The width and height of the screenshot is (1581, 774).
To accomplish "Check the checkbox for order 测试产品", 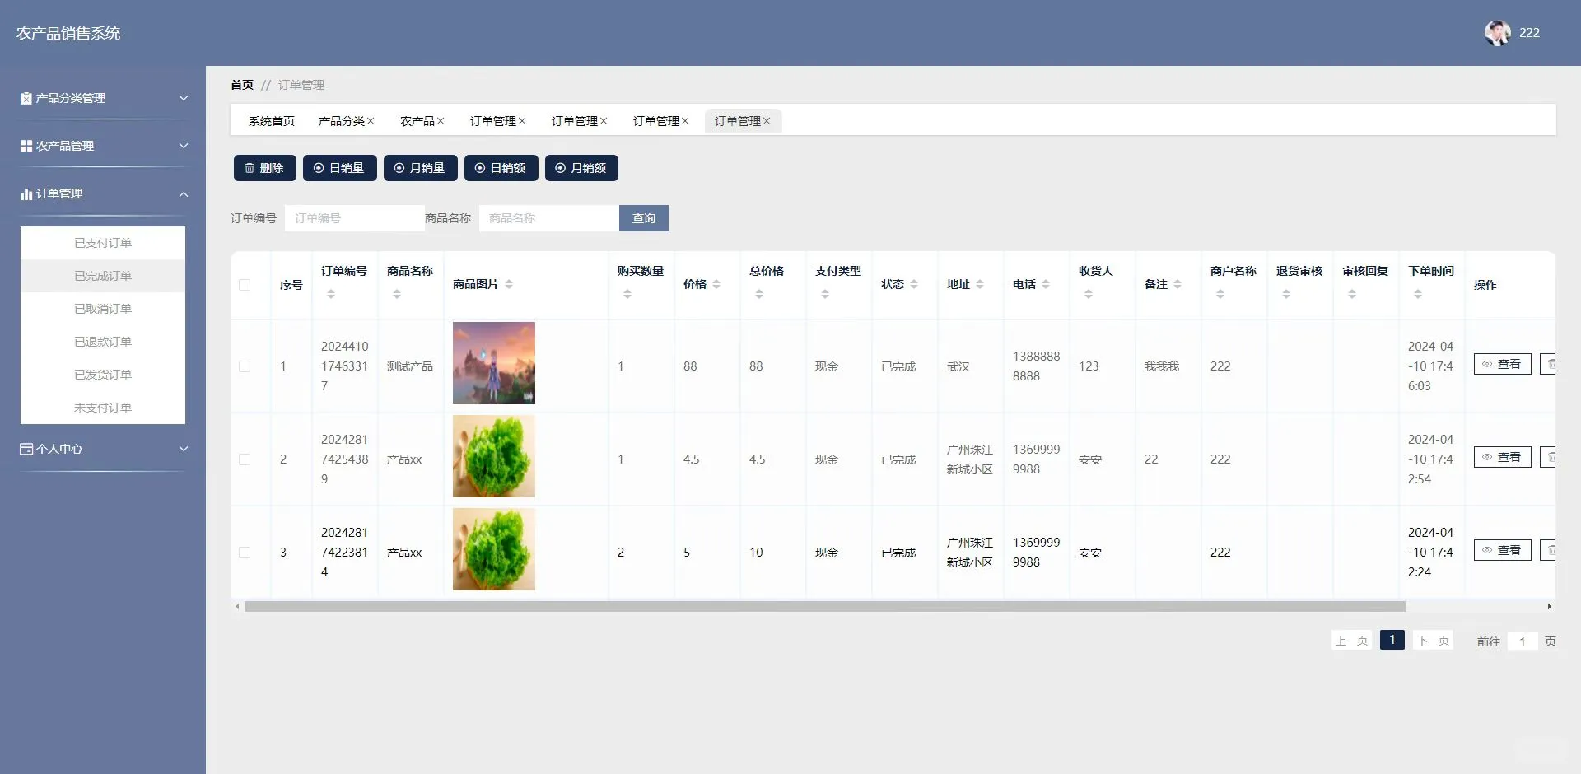I will (245, 366).
